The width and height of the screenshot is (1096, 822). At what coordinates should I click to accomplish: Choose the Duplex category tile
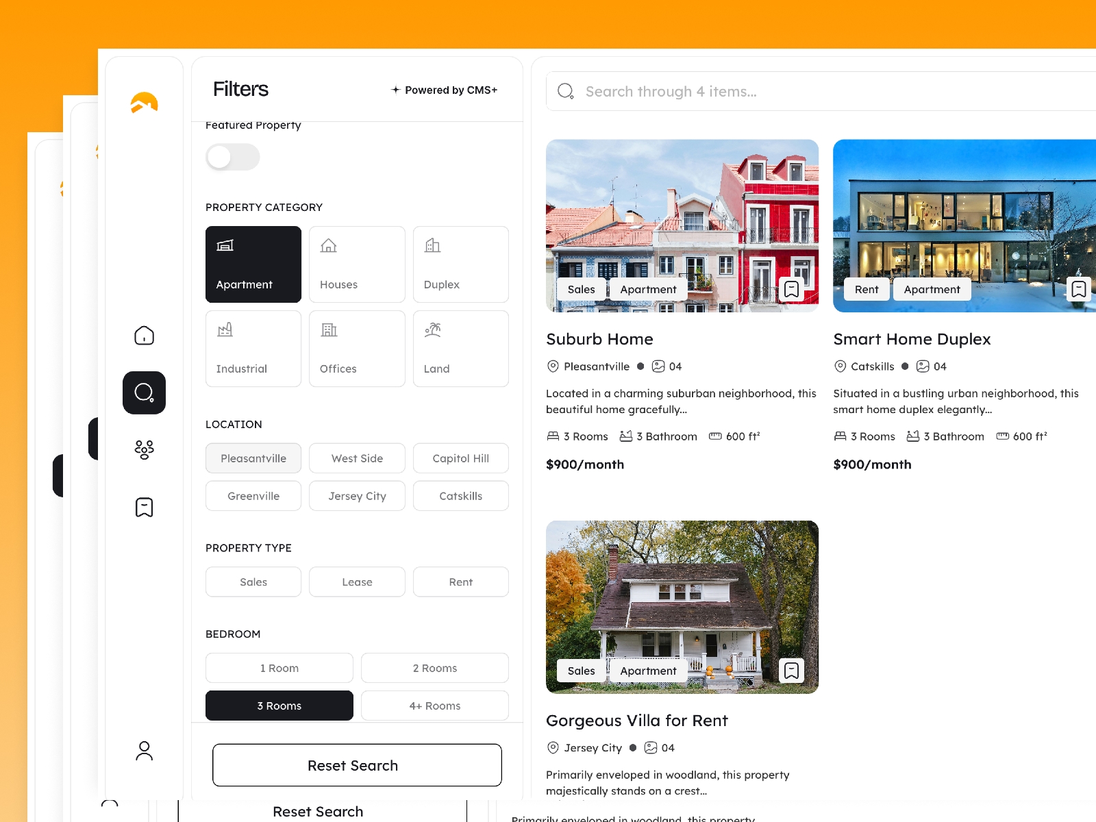coord(460,264)
